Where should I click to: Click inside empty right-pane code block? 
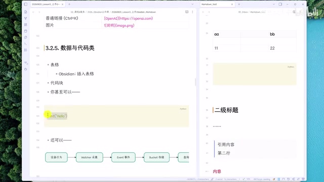click(x=255, y=74)
